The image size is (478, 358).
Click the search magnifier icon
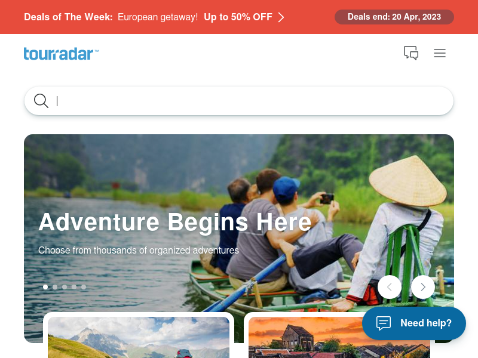(x=41, y=101)
